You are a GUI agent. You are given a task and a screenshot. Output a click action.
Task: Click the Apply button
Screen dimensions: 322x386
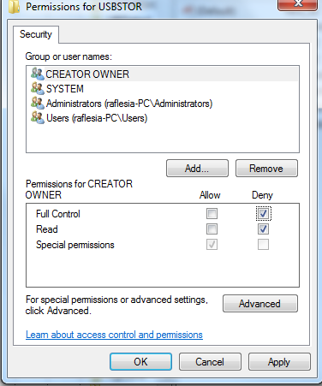(x=279, y=362)
